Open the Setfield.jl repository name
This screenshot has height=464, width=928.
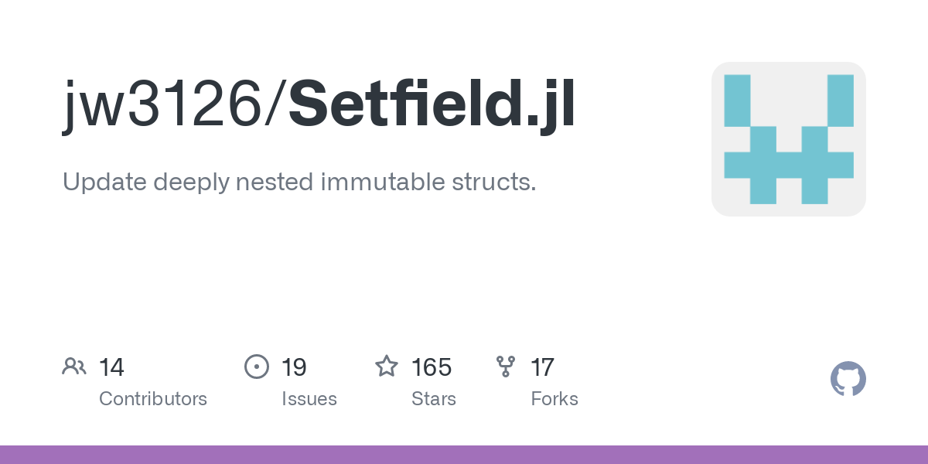[432, 105]
